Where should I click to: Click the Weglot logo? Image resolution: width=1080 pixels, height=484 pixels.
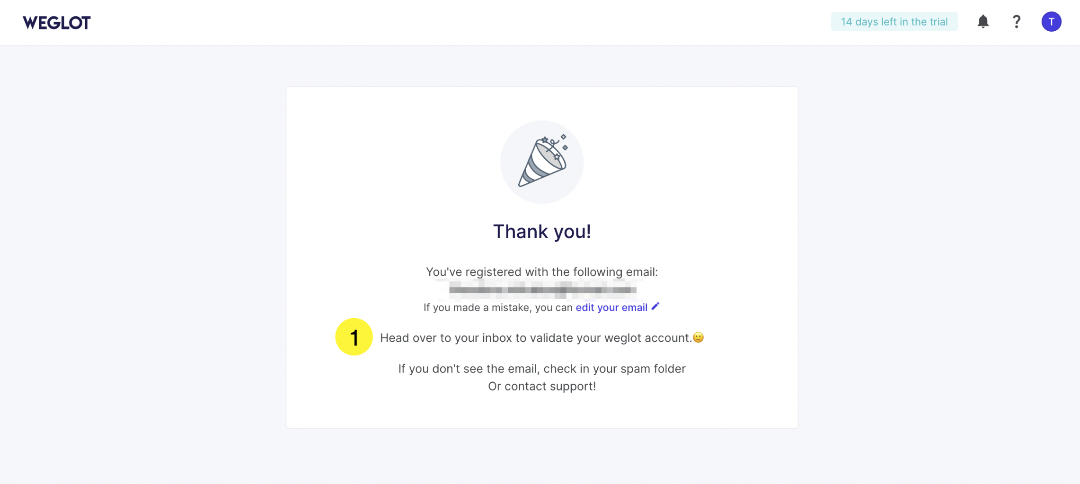56,22
